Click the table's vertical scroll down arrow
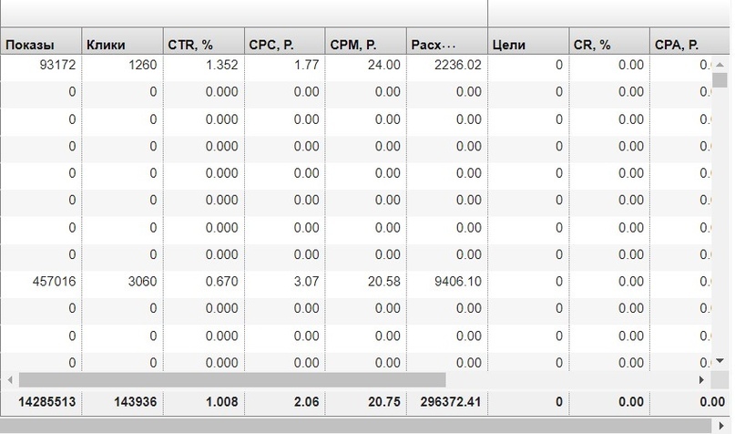Screen dimensions: 735x434 (720, 361)
